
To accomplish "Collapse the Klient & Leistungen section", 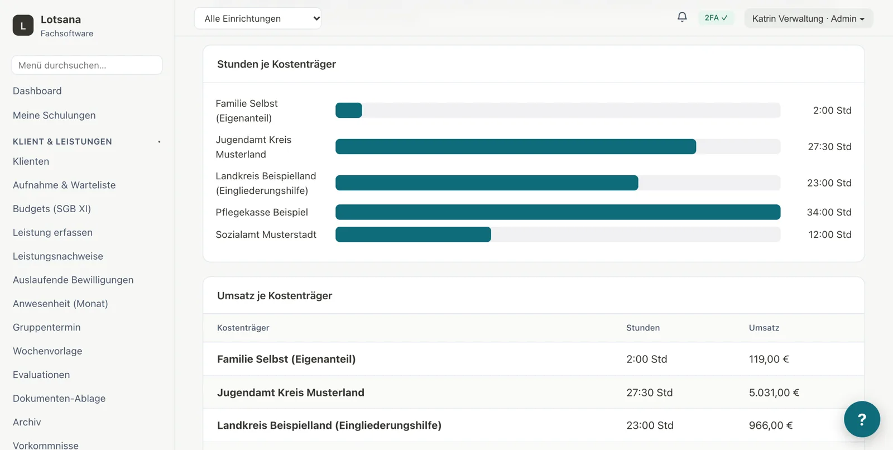I will coord(87,142).
